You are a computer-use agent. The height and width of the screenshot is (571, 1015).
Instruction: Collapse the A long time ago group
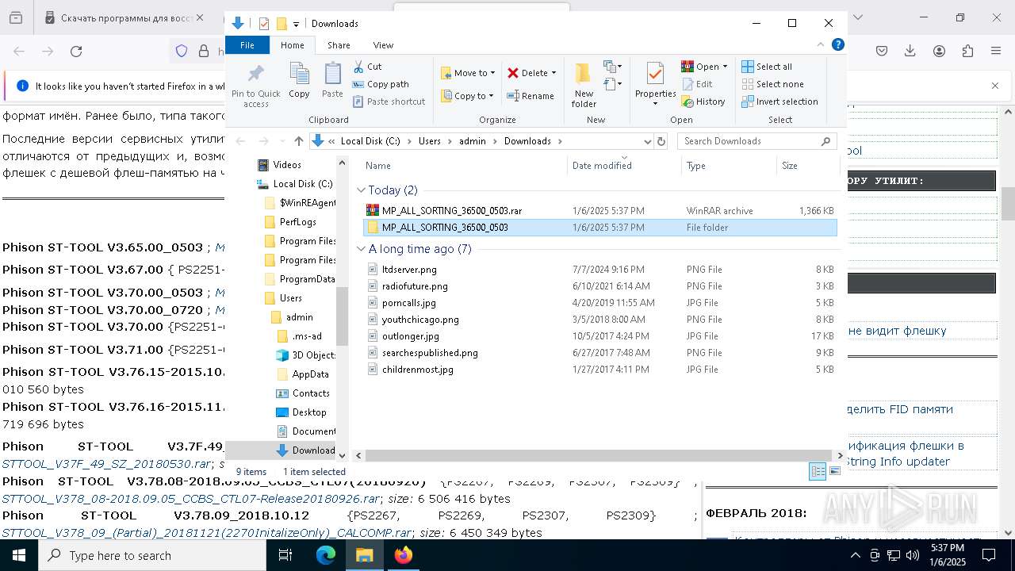tap(362, 249)
